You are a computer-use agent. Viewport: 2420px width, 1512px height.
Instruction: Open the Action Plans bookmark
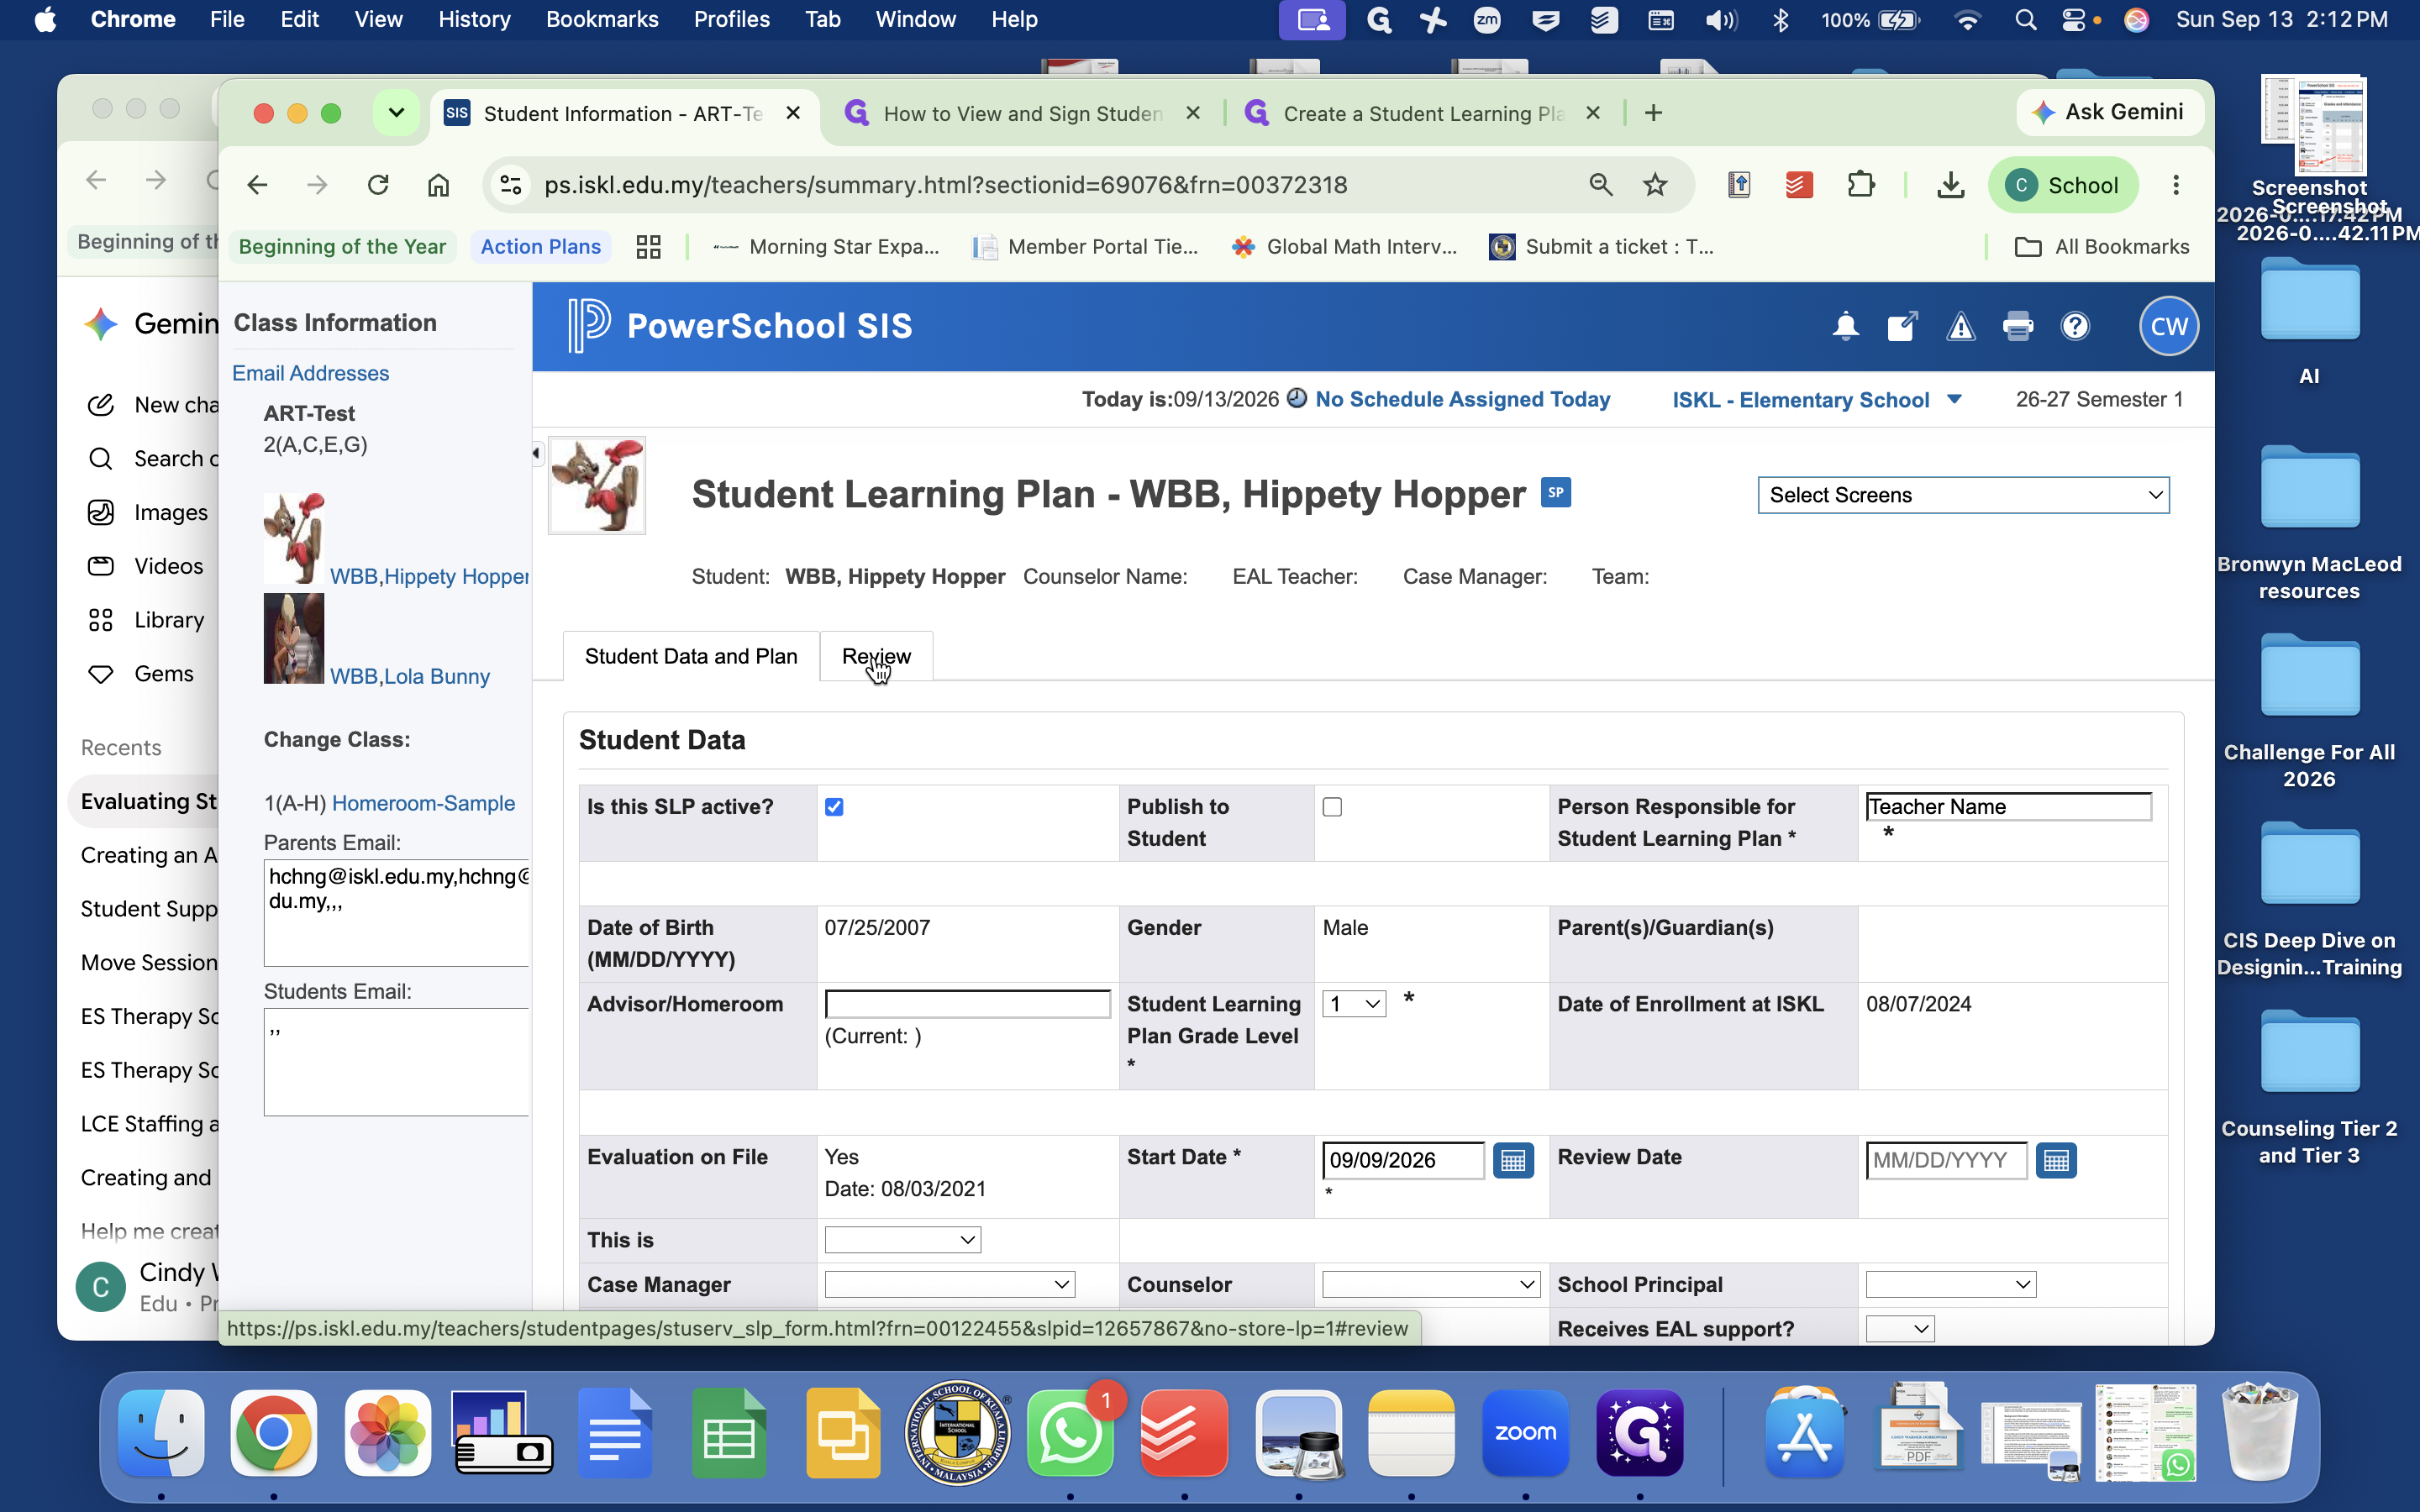coord(540,247)
